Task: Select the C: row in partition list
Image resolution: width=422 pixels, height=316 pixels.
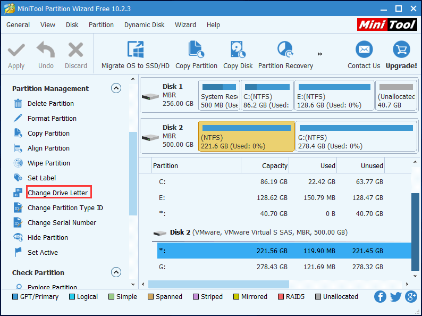Action: coord(284,182)
